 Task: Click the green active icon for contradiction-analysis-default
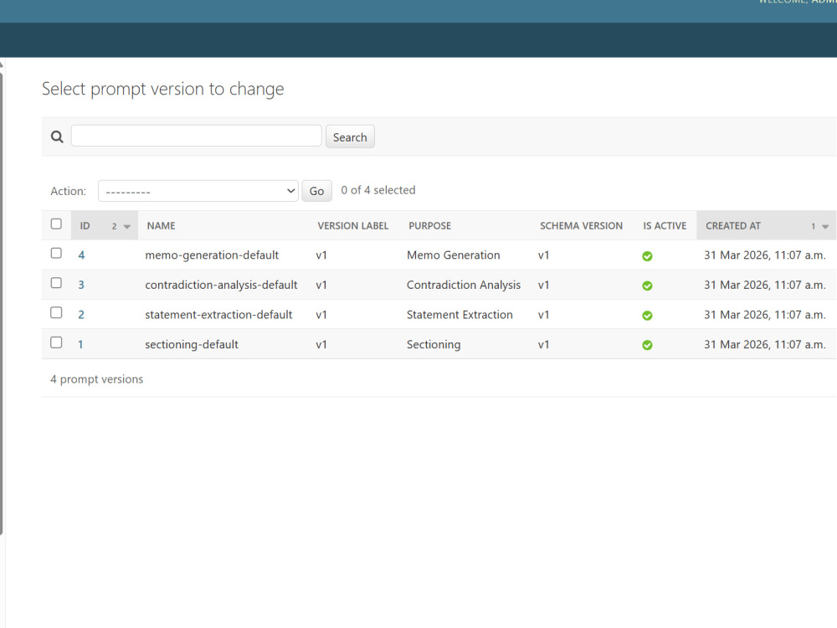647,286
